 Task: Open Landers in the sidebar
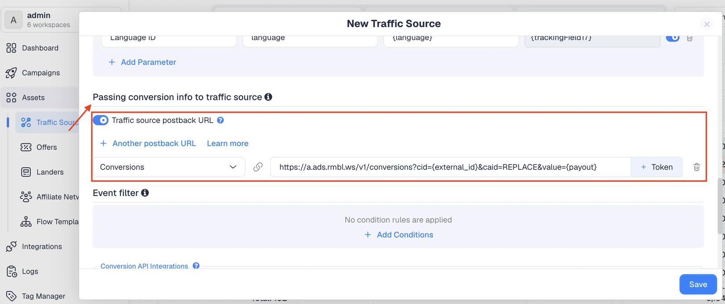click(50, 172)
